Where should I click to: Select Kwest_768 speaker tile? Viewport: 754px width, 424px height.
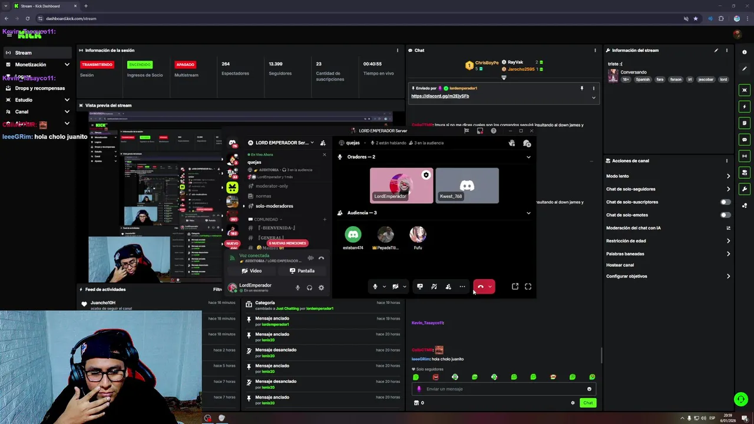tap(467, 185)
